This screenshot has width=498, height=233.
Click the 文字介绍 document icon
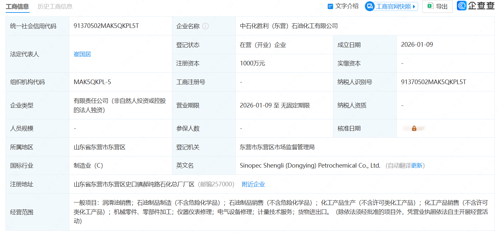point(330,6)
